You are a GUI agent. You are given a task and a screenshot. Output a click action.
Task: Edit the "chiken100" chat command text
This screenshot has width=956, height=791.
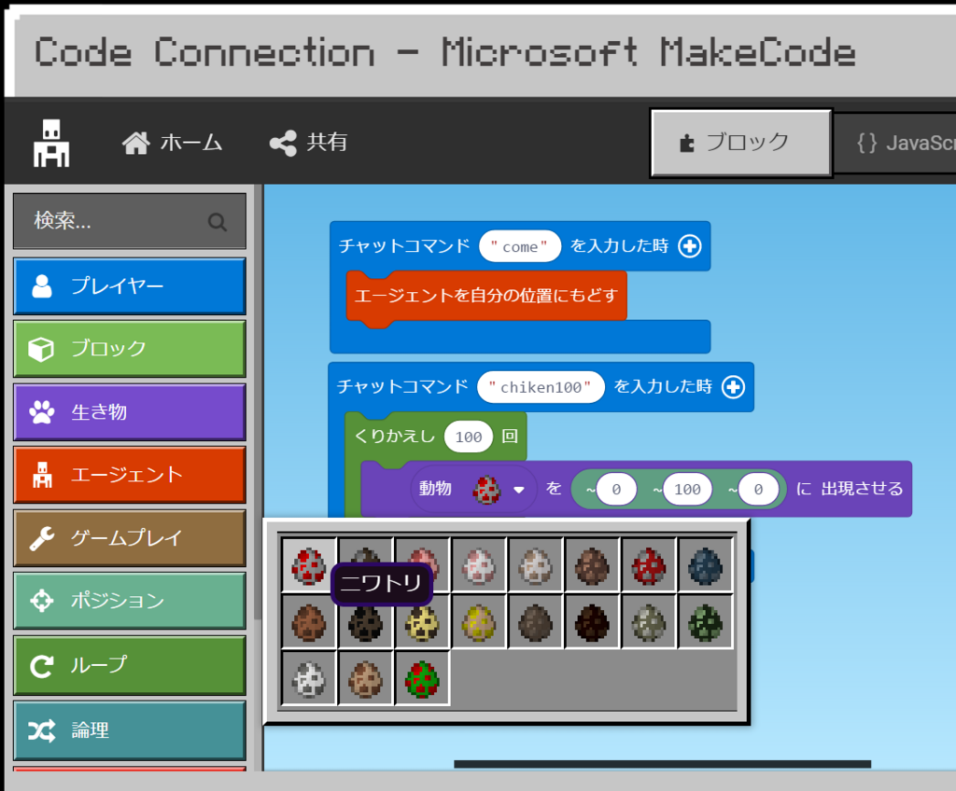tap(541, 387)
